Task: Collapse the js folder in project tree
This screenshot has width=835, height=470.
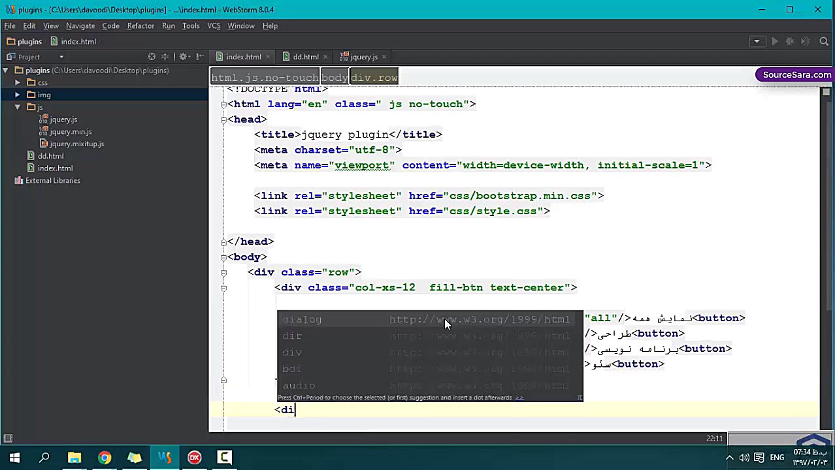Action: [18, 107]
